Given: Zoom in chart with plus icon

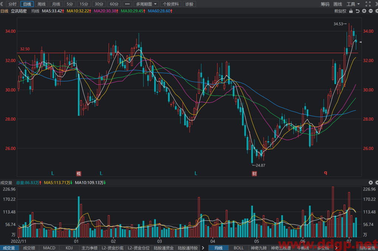Looking at the screenshot, I should [x=364, y=11].
